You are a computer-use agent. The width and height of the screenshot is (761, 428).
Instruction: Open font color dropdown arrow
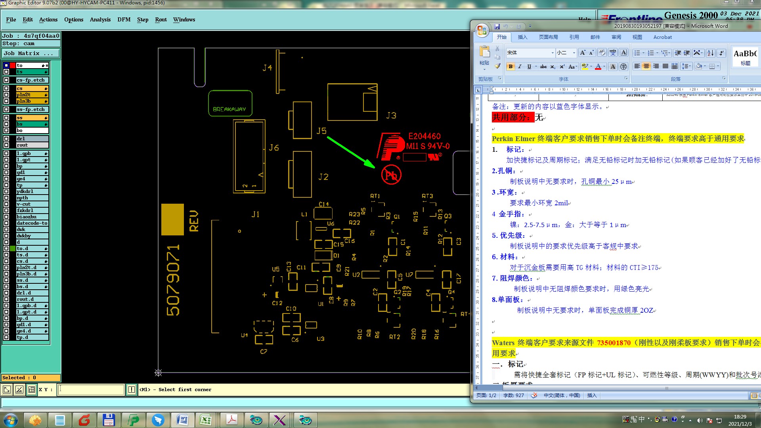604,67
